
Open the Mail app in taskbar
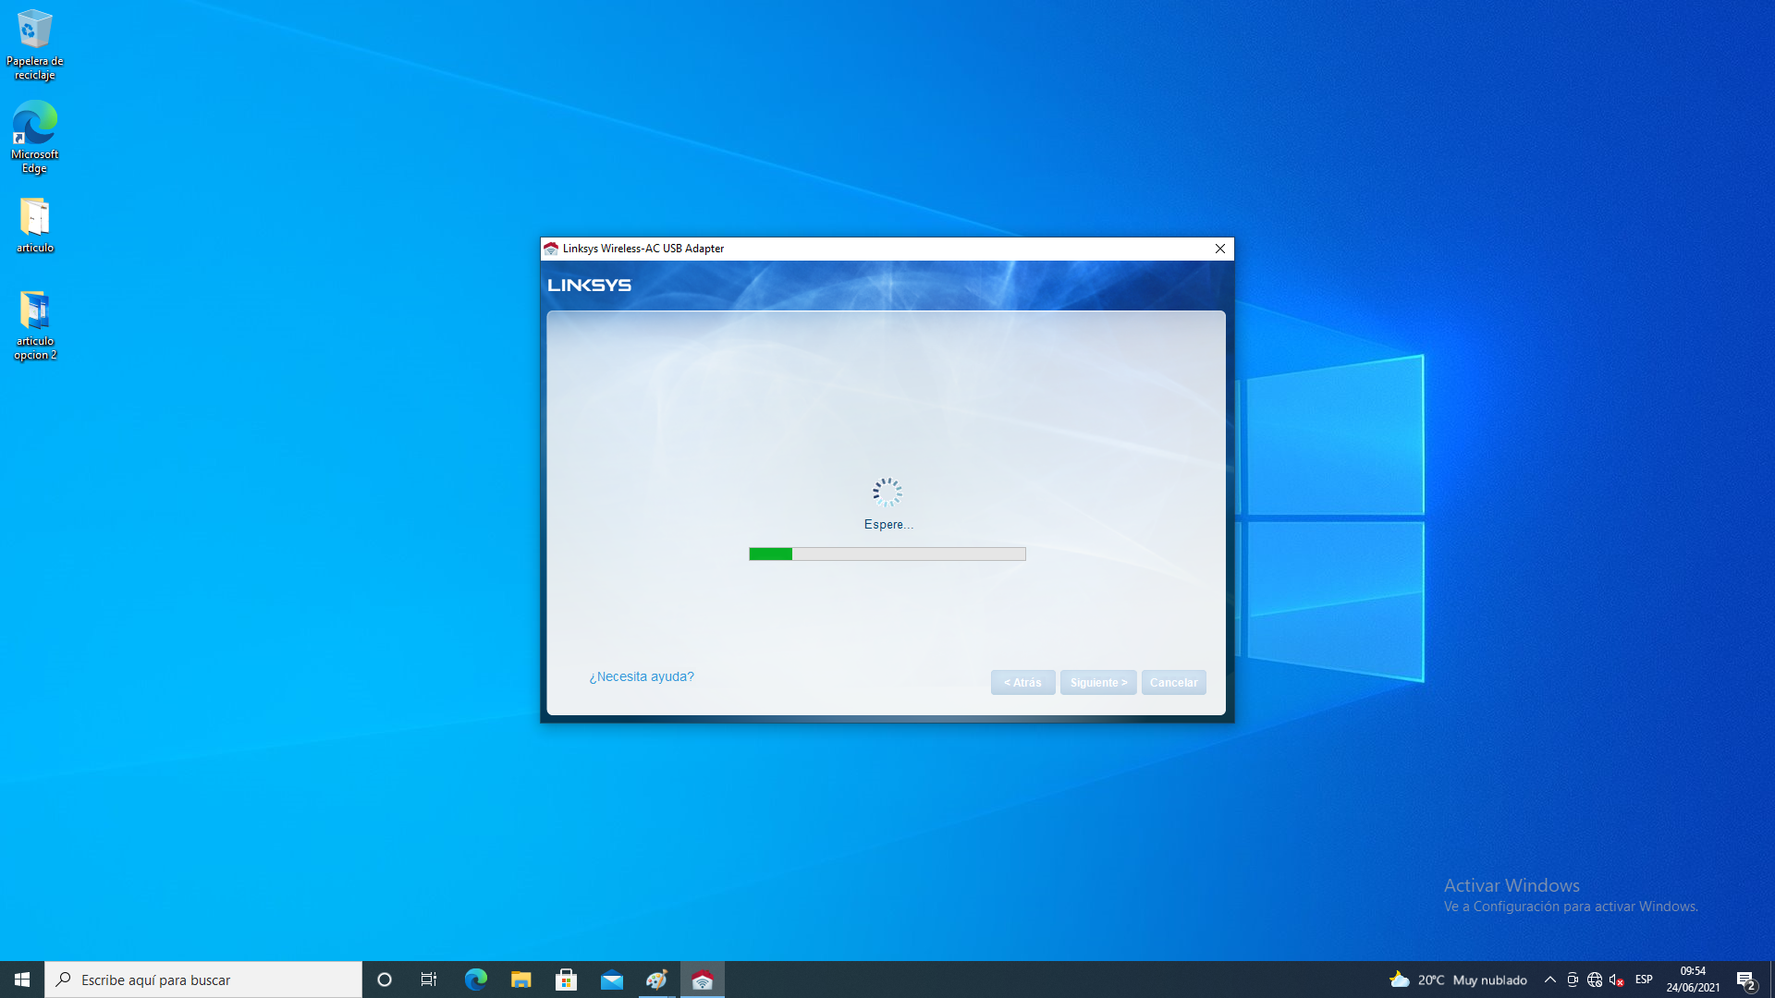click(x=612, y=980)
